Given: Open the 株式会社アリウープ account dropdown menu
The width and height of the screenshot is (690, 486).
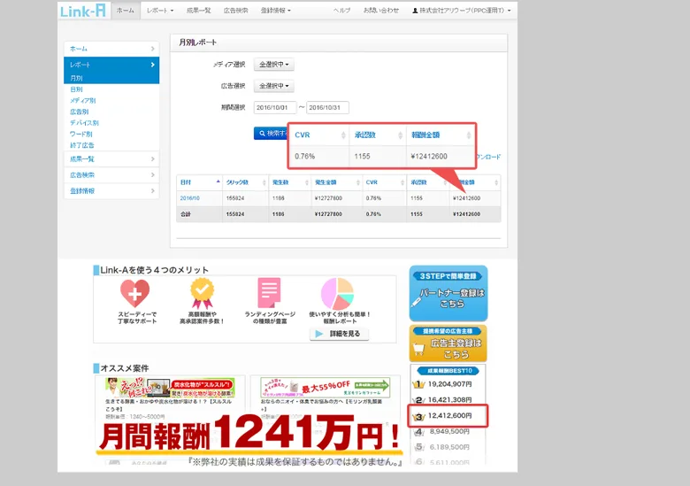Looking at the screenshot, I should pos(462,11).
